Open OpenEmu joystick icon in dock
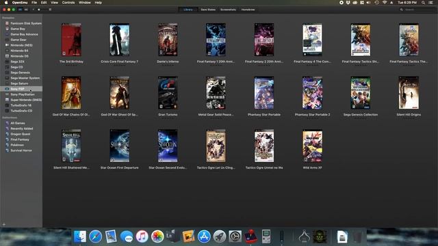Viewport: 438px width, 246px height. point(251,236)
